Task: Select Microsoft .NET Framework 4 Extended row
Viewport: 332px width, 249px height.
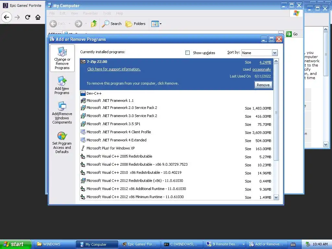Action: point(176,140)
